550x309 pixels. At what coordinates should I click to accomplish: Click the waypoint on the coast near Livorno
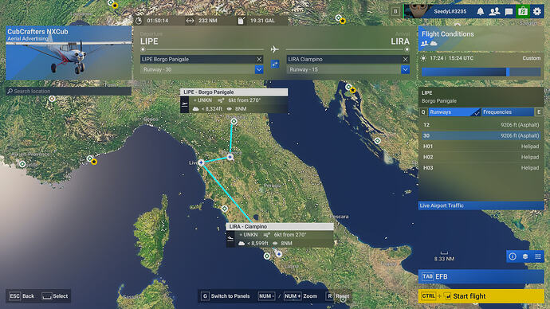pyautogui.click(x=201, y=162)
